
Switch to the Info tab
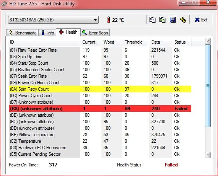(47, 33)
